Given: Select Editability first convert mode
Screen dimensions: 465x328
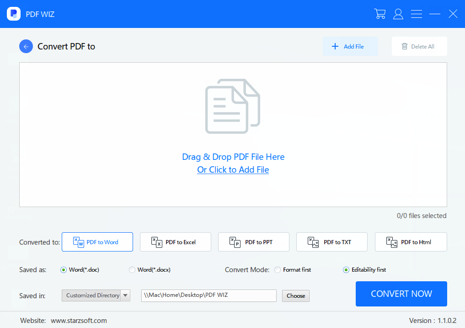Looking at the screenshot, I should click(346, 270).
